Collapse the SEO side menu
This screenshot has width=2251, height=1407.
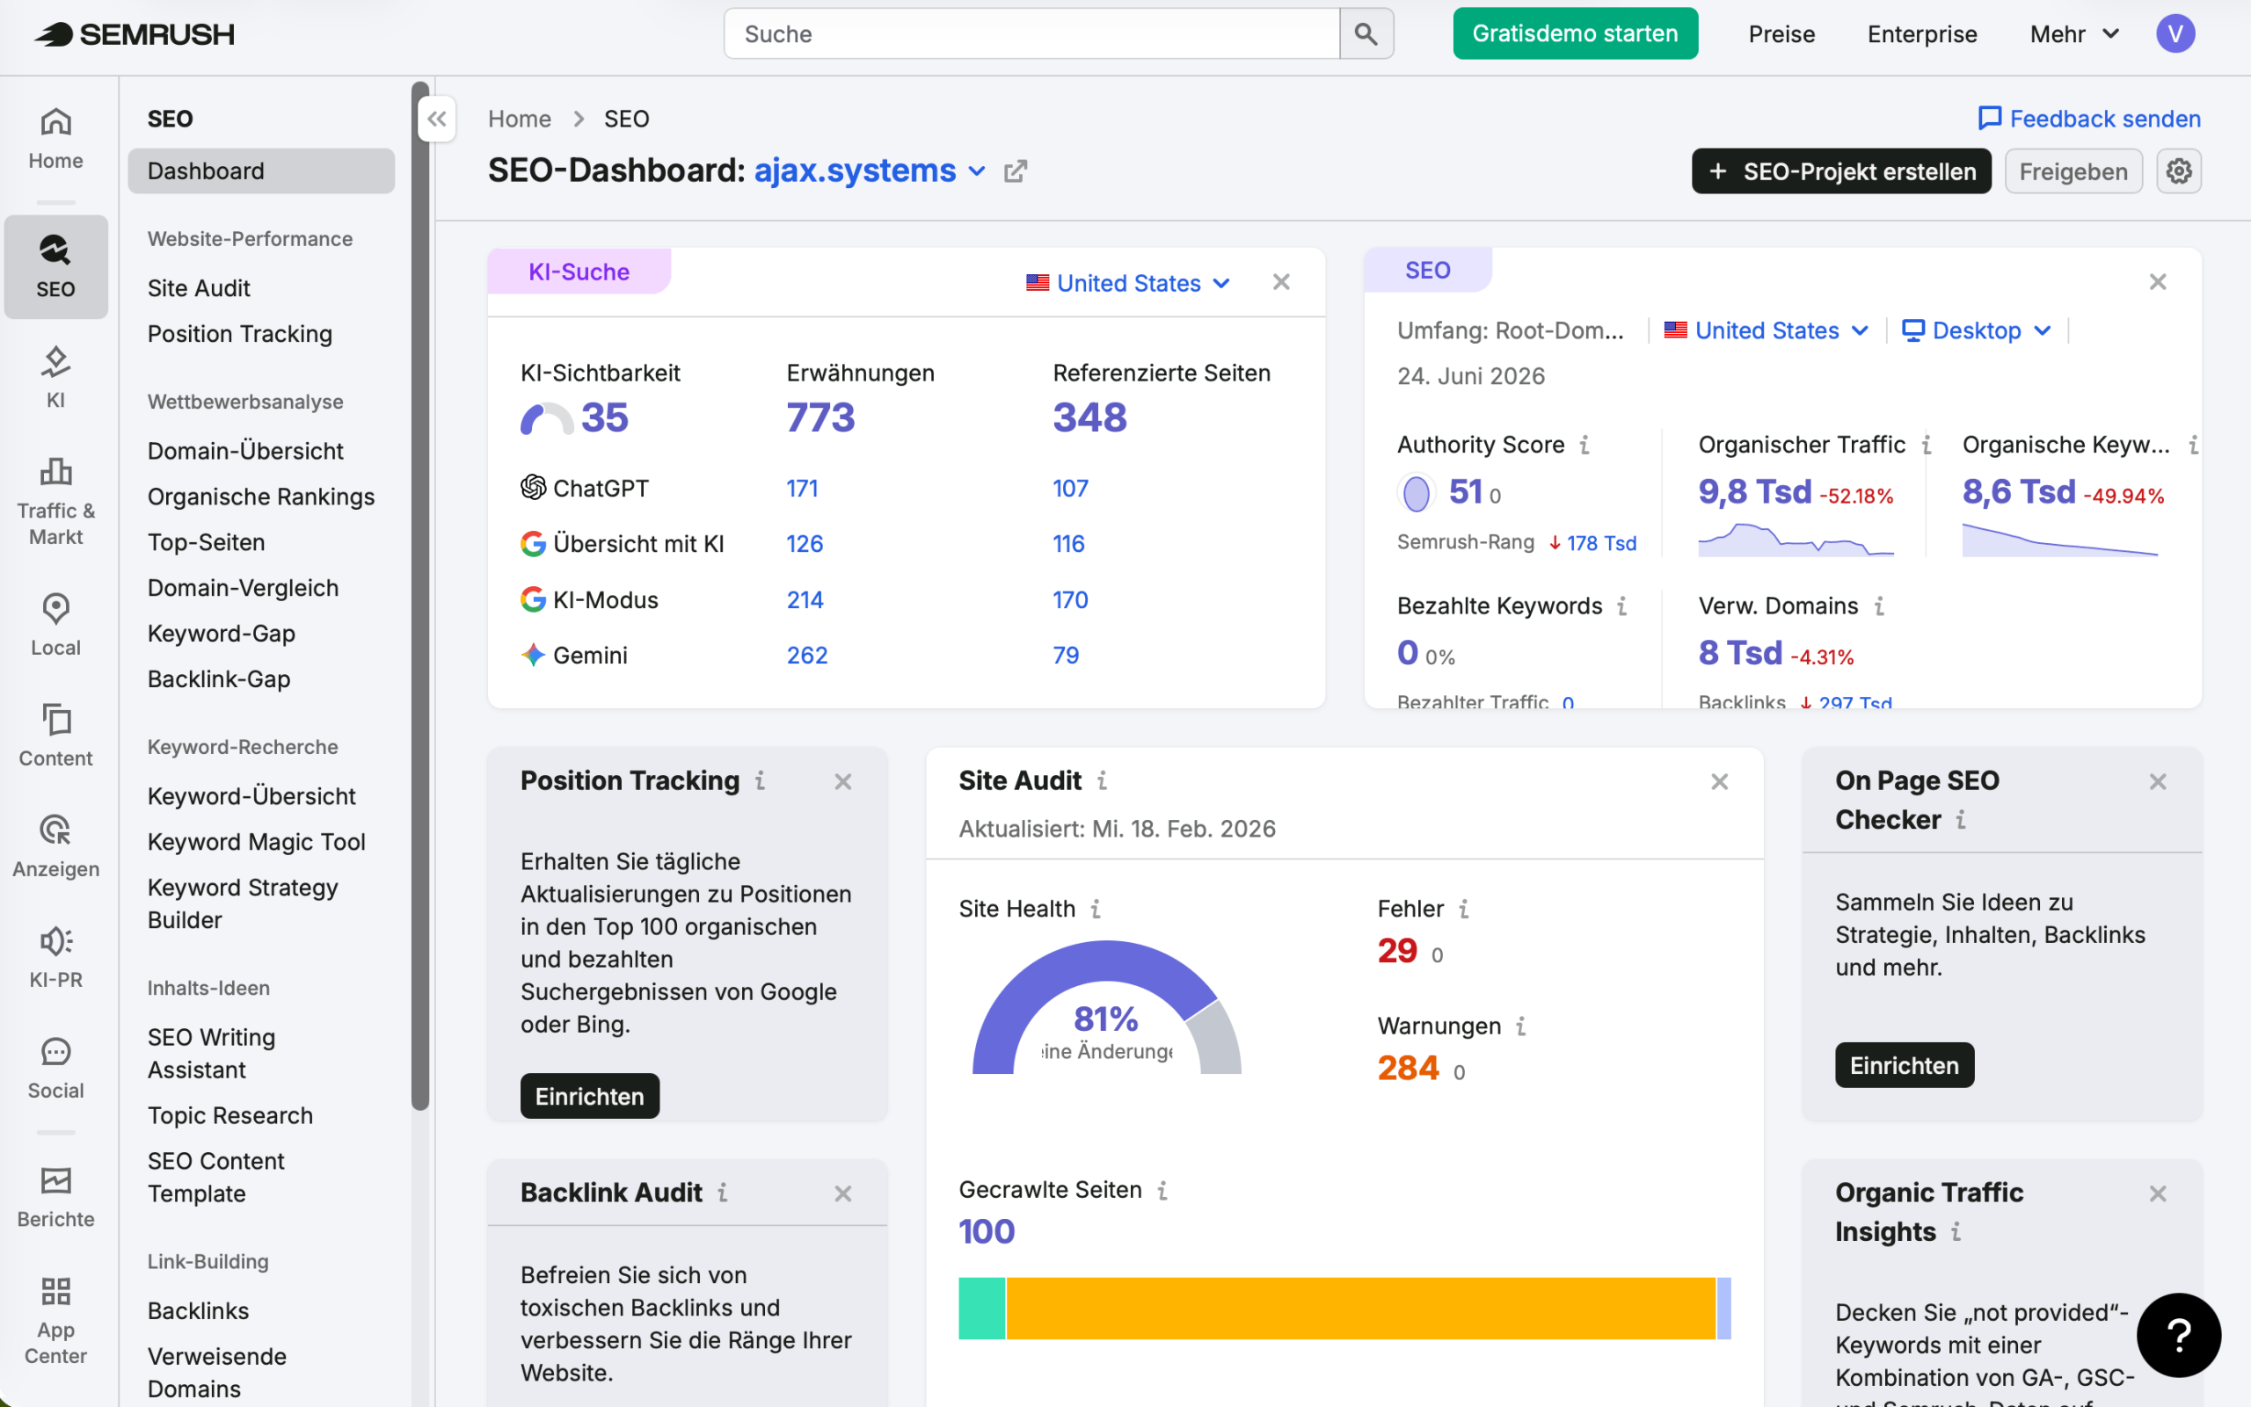(x=437, y=120)
